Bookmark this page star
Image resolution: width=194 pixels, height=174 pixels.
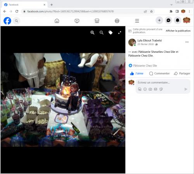(151, 11)
